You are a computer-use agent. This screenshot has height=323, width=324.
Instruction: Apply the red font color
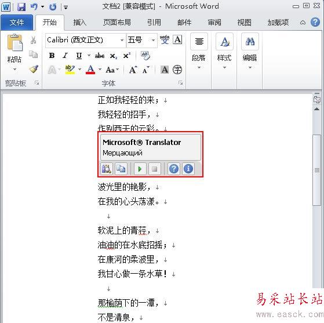90,70
